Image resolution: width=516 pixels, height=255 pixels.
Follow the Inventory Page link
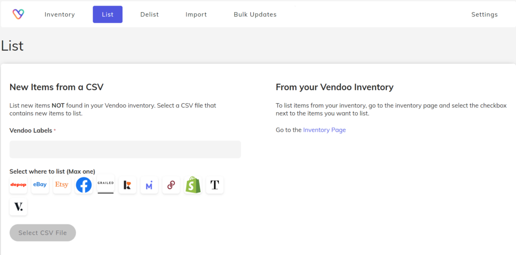click(325, 130)
